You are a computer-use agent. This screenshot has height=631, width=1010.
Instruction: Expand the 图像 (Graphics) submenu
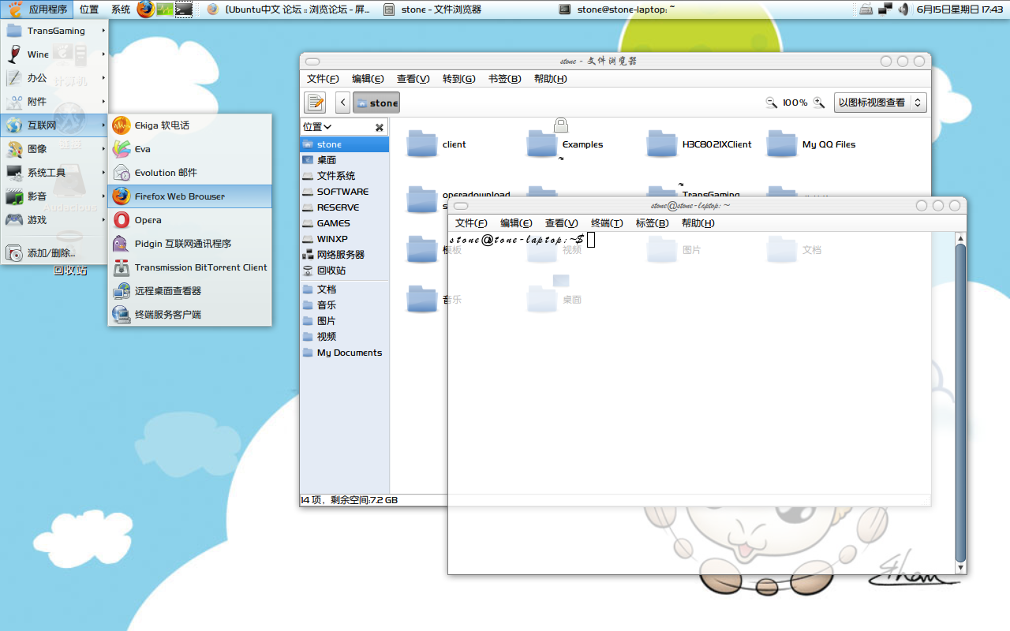tap(55, 149)
